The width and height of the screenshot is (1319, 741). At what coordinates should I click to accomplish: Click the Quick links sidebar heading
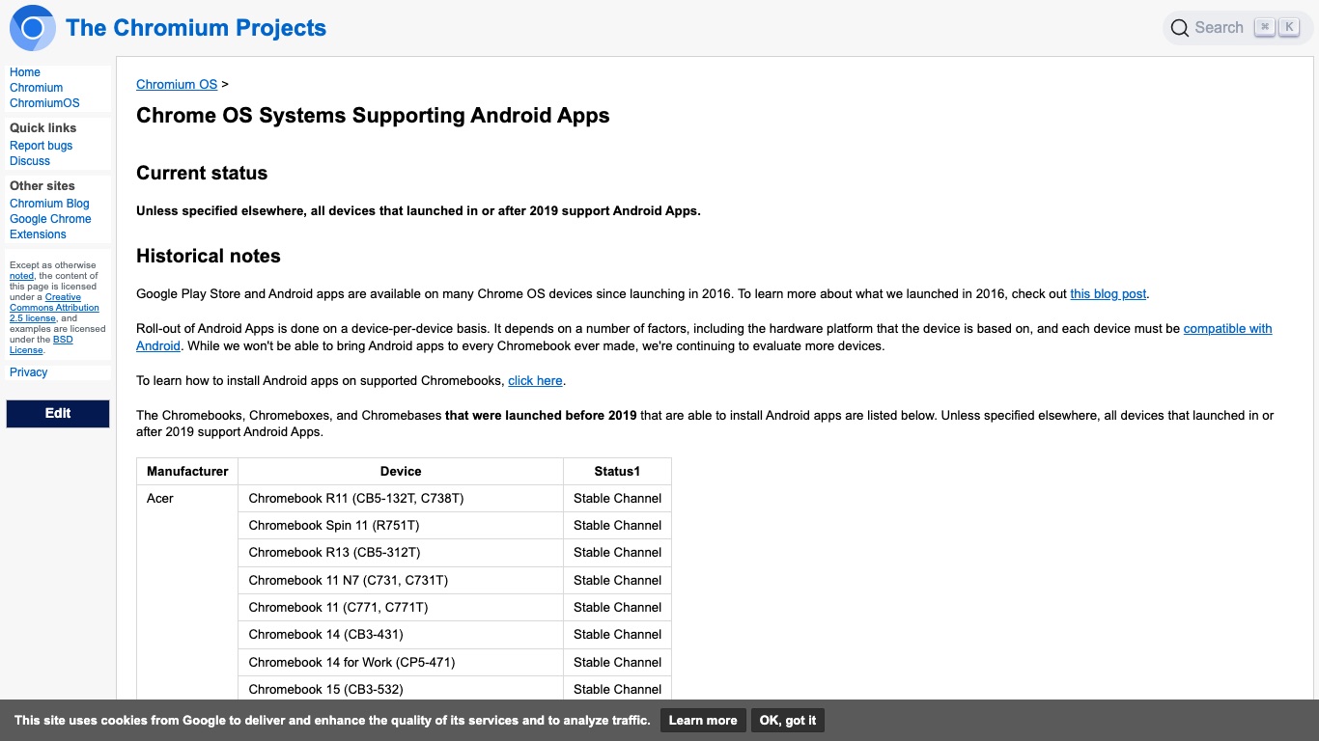[42, 128]
